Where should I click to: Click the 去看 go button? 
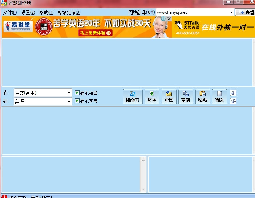point(245,12)
